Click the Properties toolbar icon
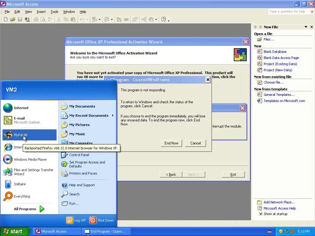The width and height of the screenshot is (315, 236). pos(135,19)
